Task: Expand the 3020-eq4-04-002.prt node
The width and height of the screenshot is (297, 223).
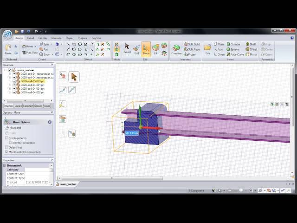Action: pyautogui.click(x=10, y=92)
